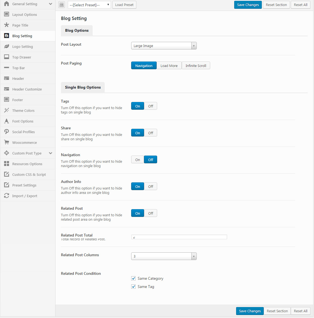Image resolution: width=314 pixels, height=318 pixels.
Task: Go to Woocommerce section
Action: (28, 142)
